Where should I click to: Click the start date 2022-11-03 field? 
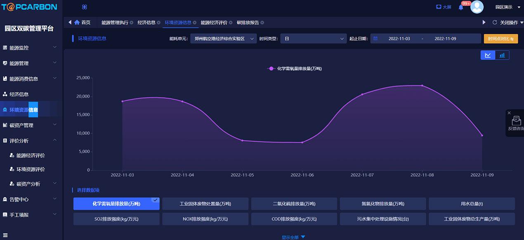399,39
